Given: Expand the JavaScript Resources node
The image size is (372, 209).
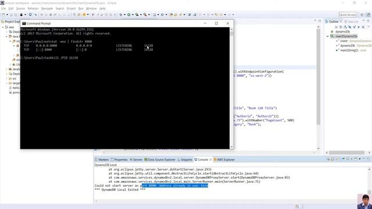Looking at the screenshot, I should 6,69.
